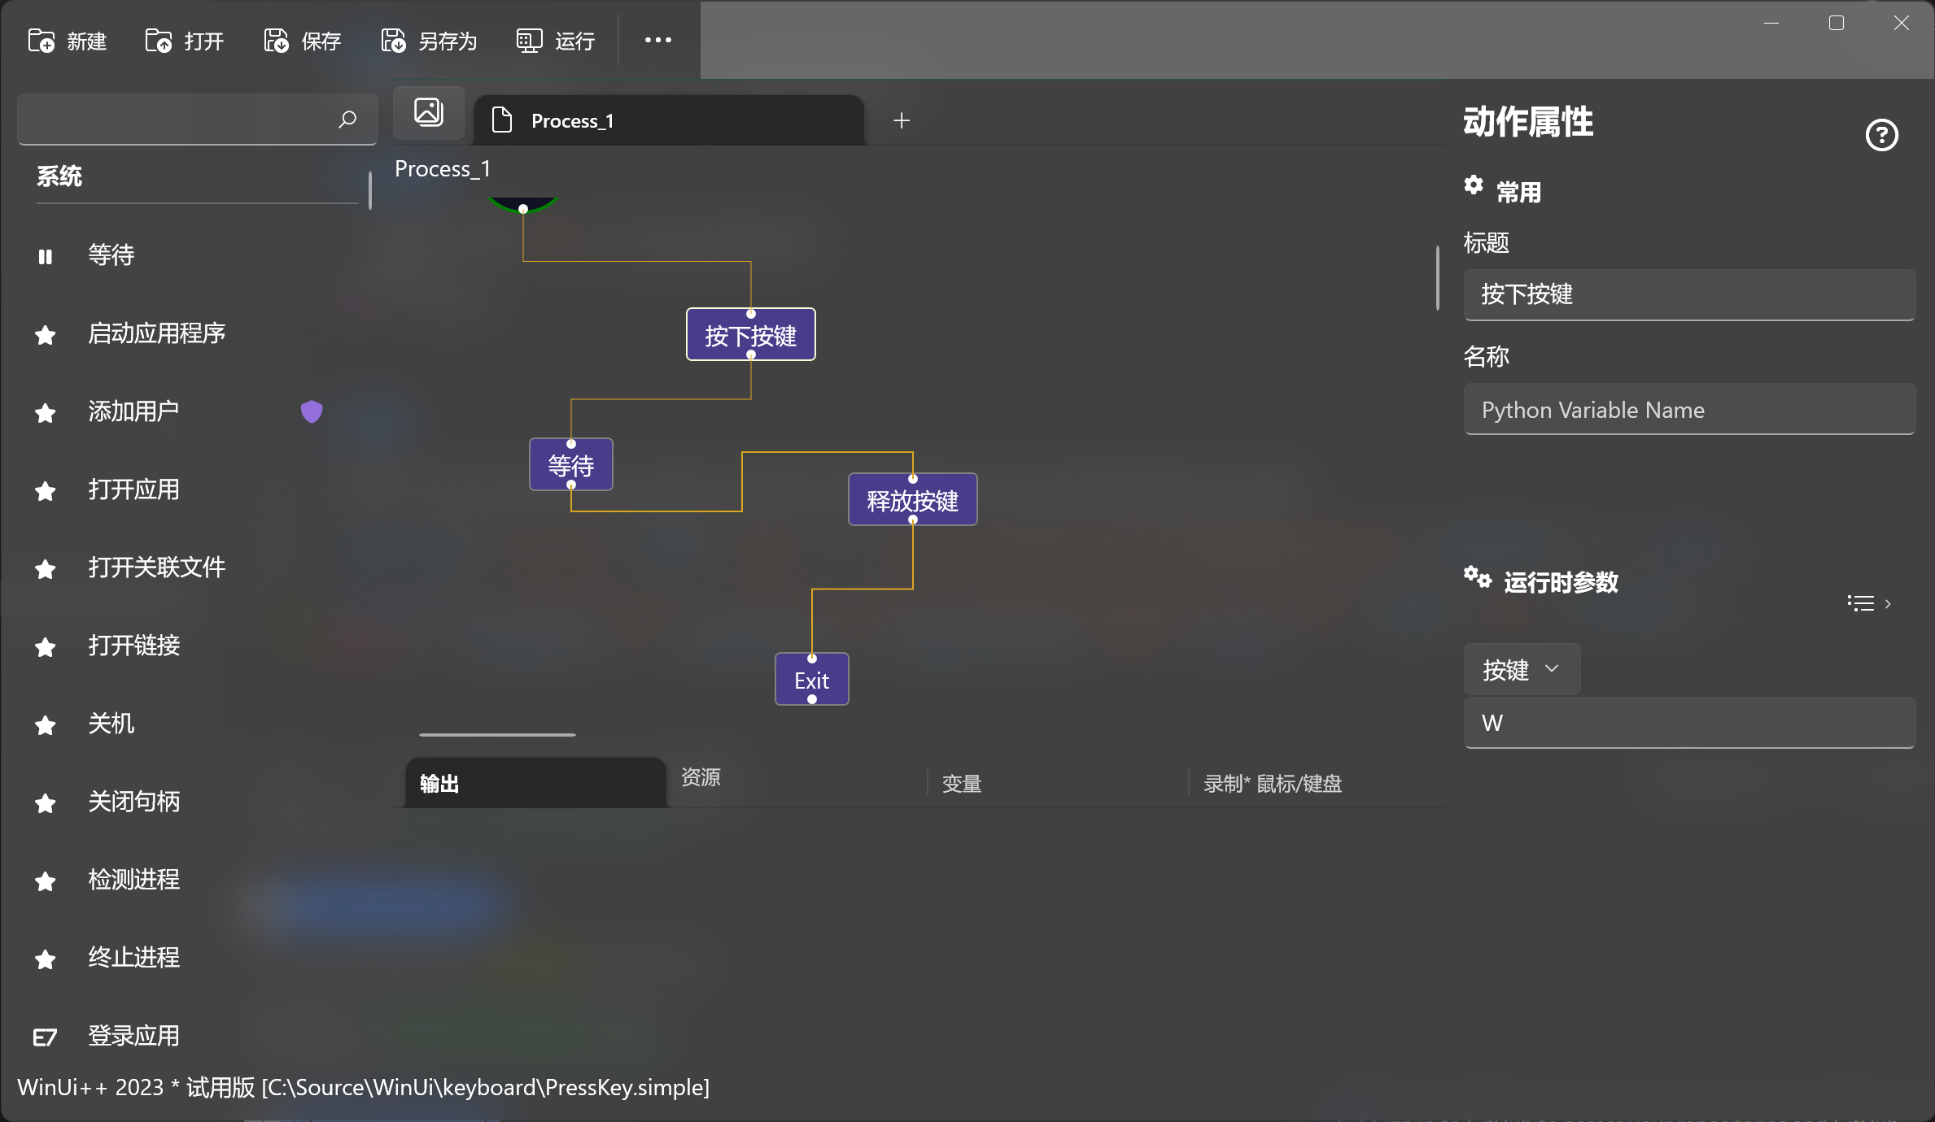This screenshot has height=1122, width=1935.
Task: Switch to the 变量 tab
Action: click(x=962, y=784)
